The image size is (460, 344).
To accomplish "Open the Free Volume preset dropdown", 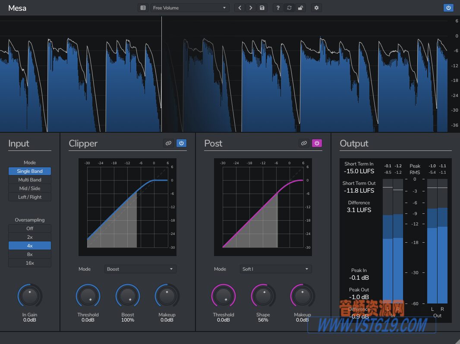I will coord(190,8).
